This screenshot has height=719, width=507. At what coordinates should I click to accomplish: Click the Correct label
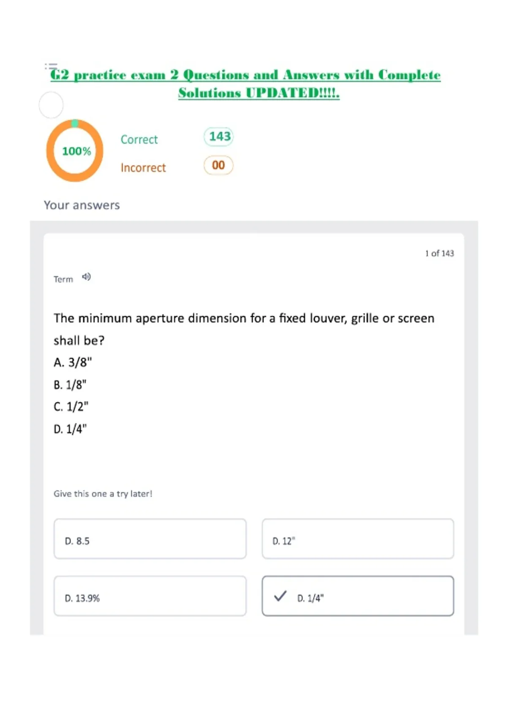[x=139, y=140]
